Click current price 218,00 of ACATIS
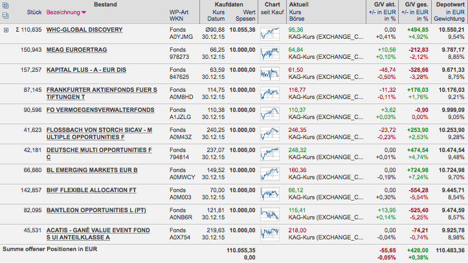The width and height of the screenshot is (468, 264). pos(297,230)
